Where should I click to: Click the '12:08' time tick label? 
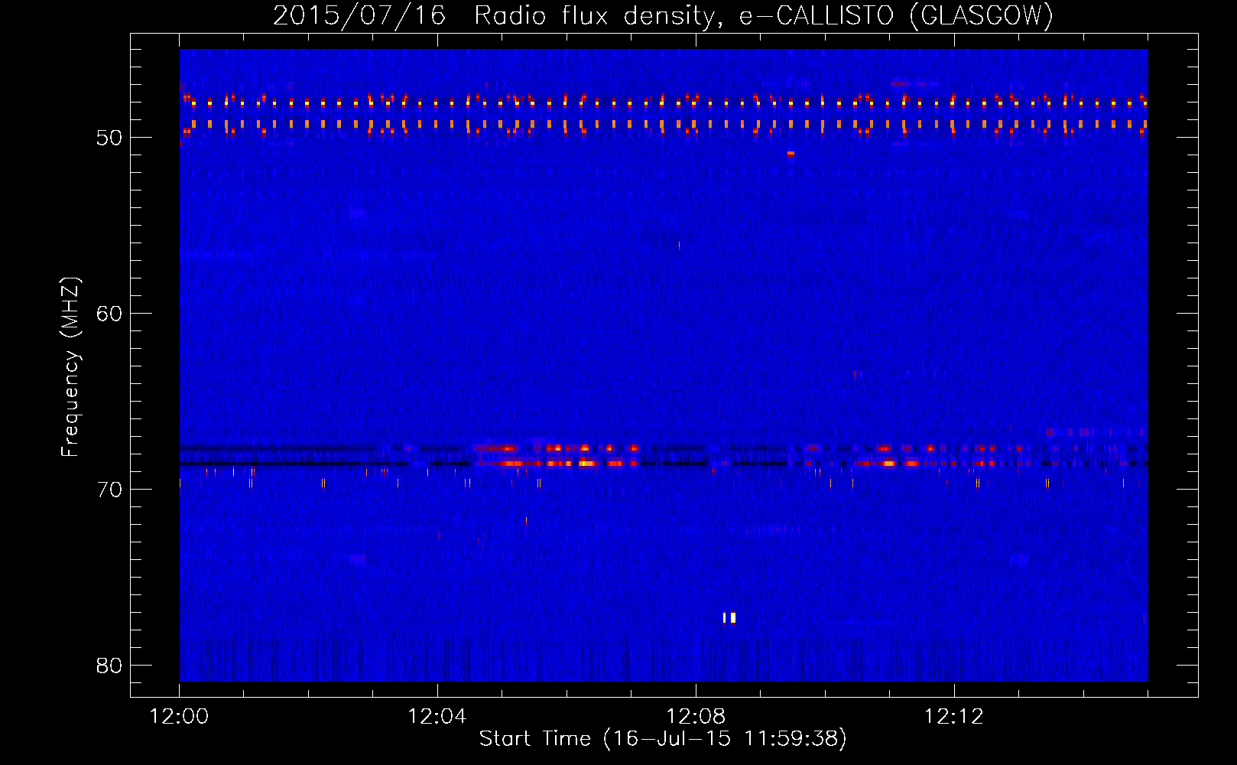tap(696, 717)
